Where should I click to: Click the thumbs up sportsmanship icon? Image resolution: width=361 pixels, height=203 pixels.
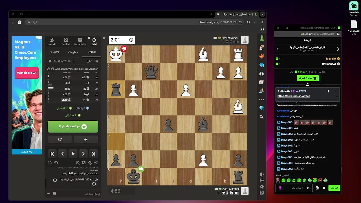pyautogui.click(x=55, y=180)
